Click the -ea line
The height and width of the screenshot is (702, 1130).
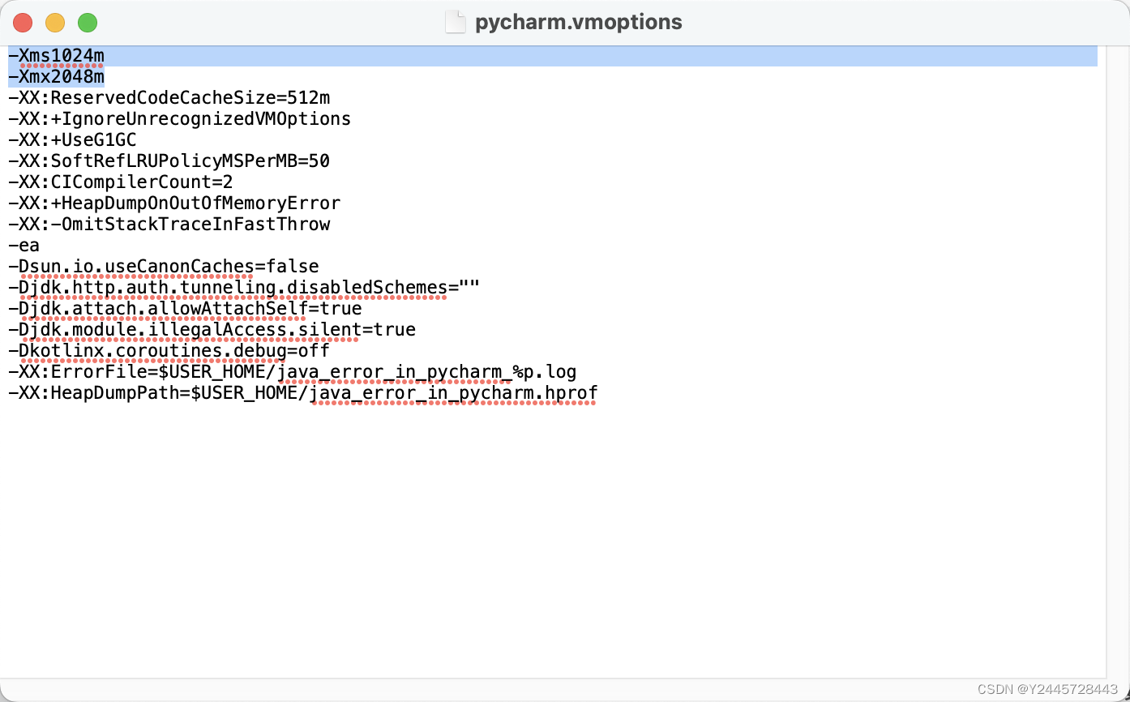coord(24,246)
